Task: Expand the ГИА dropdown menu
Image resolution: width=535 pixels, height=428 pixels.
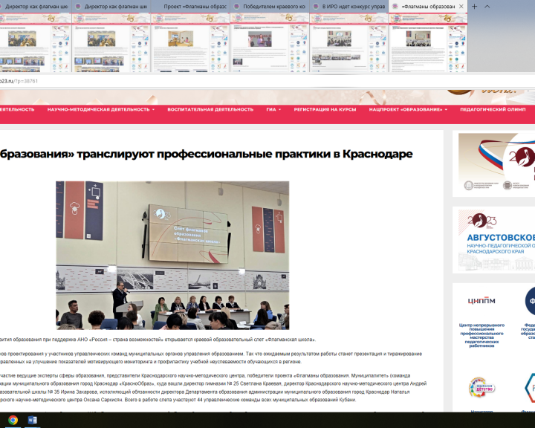Action: (273, 109)
